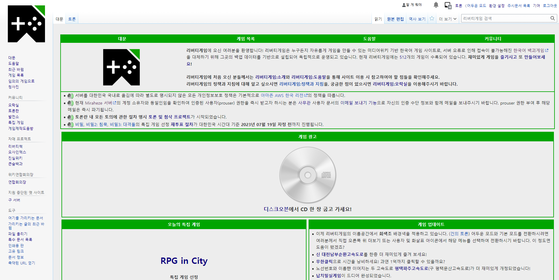This screenshot has width=559, height=280.
Task: Click the 로그아웃 link
Action: click(x=550, y=6)
